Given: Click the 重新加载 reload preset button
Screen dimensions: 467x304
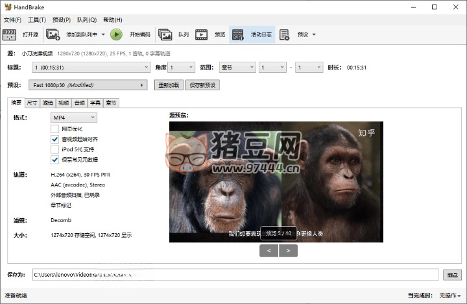Looking at the screenshot, I should (x=169, y=85).
